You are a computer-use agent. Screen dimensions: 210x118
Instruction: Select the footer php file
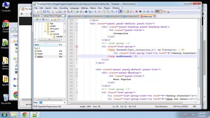(39, 51)
